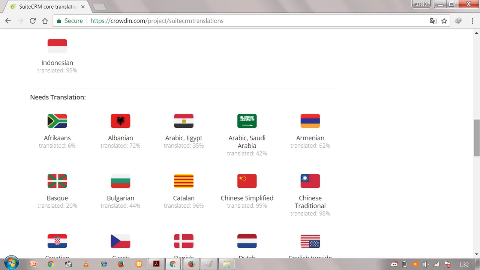
Task: Switch to Adobe Acrobat in taskbar
Action: [x=156, y=264]
